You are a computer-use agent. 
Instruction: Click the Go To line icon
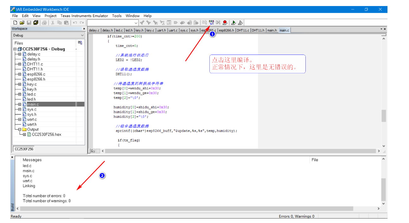pyautogui.click(x=169, y=23)
